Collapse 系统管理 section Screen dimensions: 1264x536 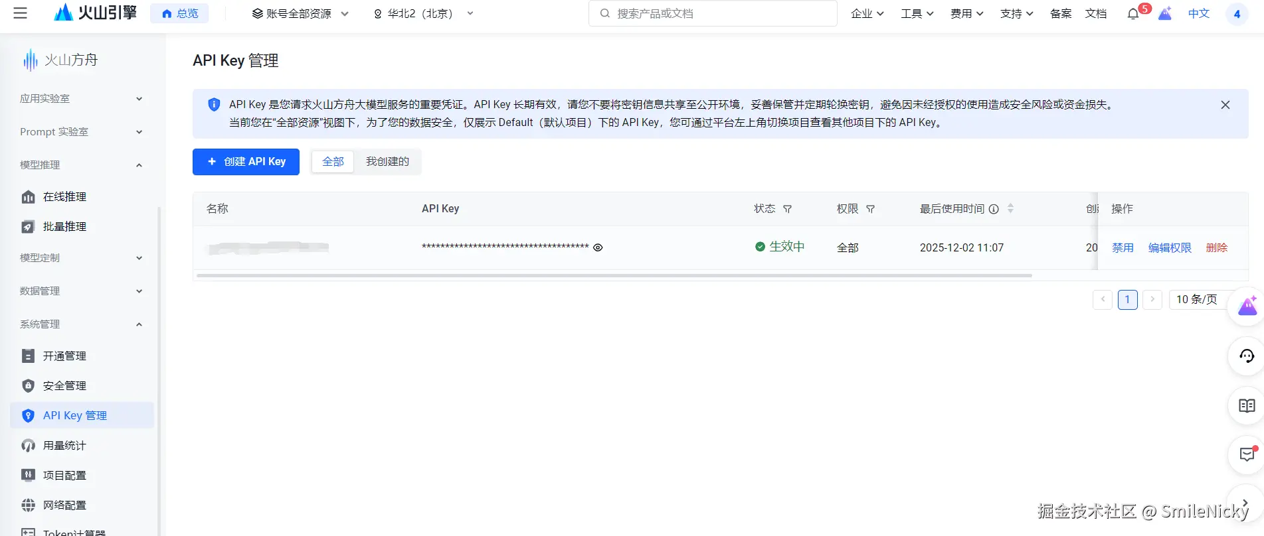(82, 324)
